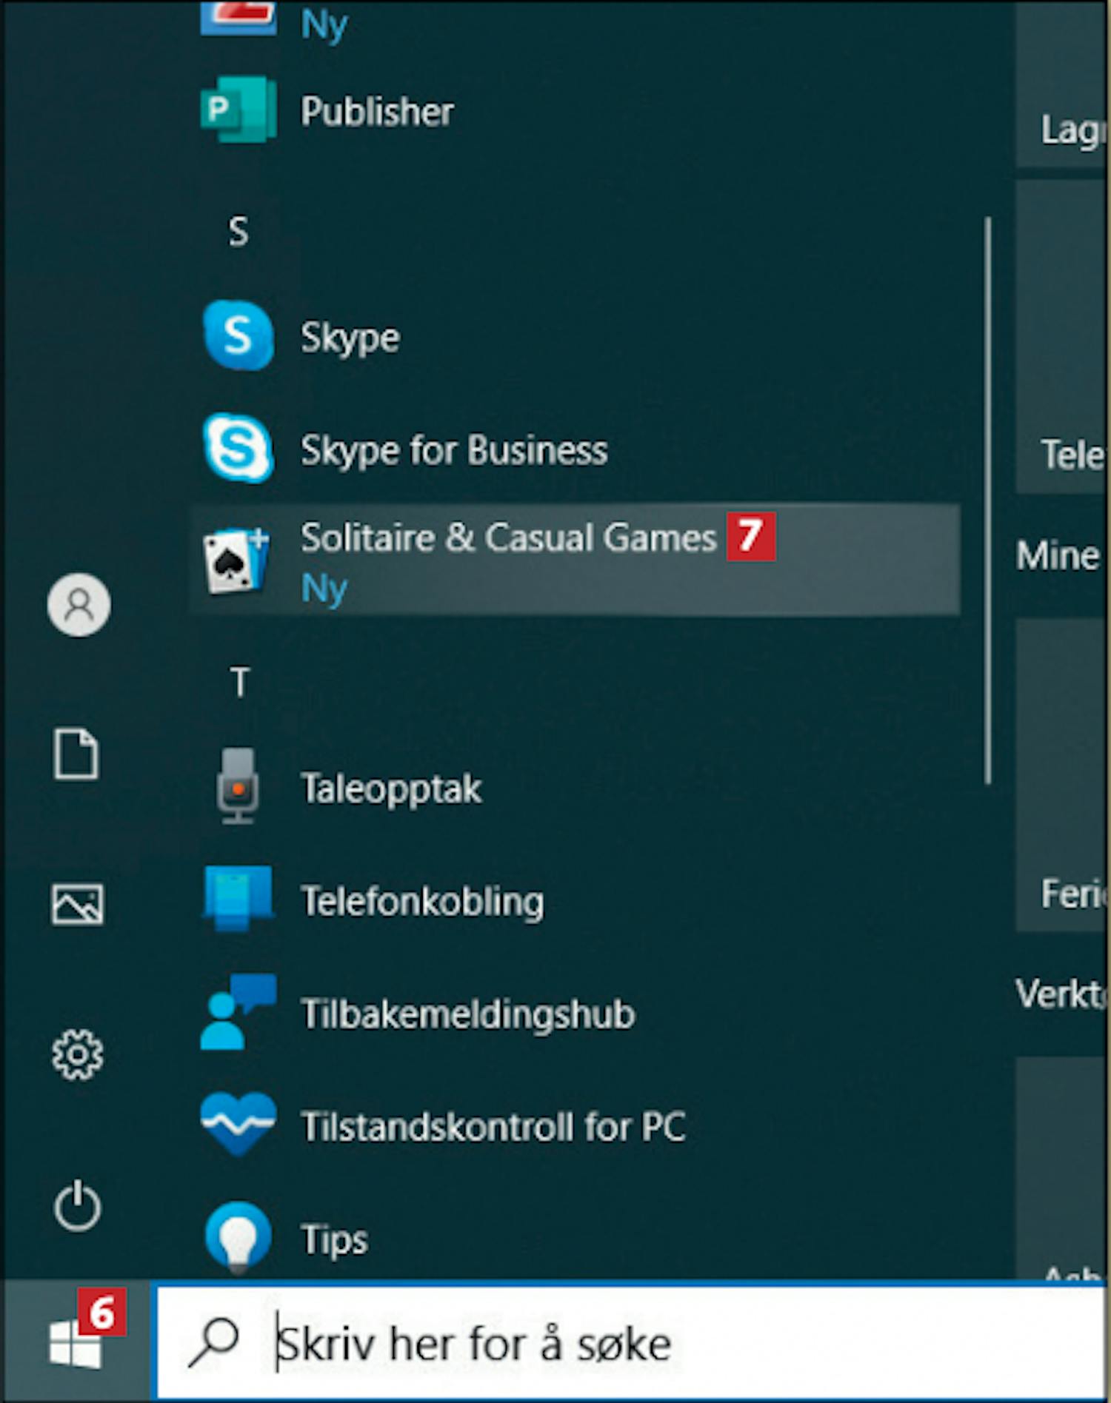Open the user account avatar
1111x1403 pixels.
[x=79, y=605]
